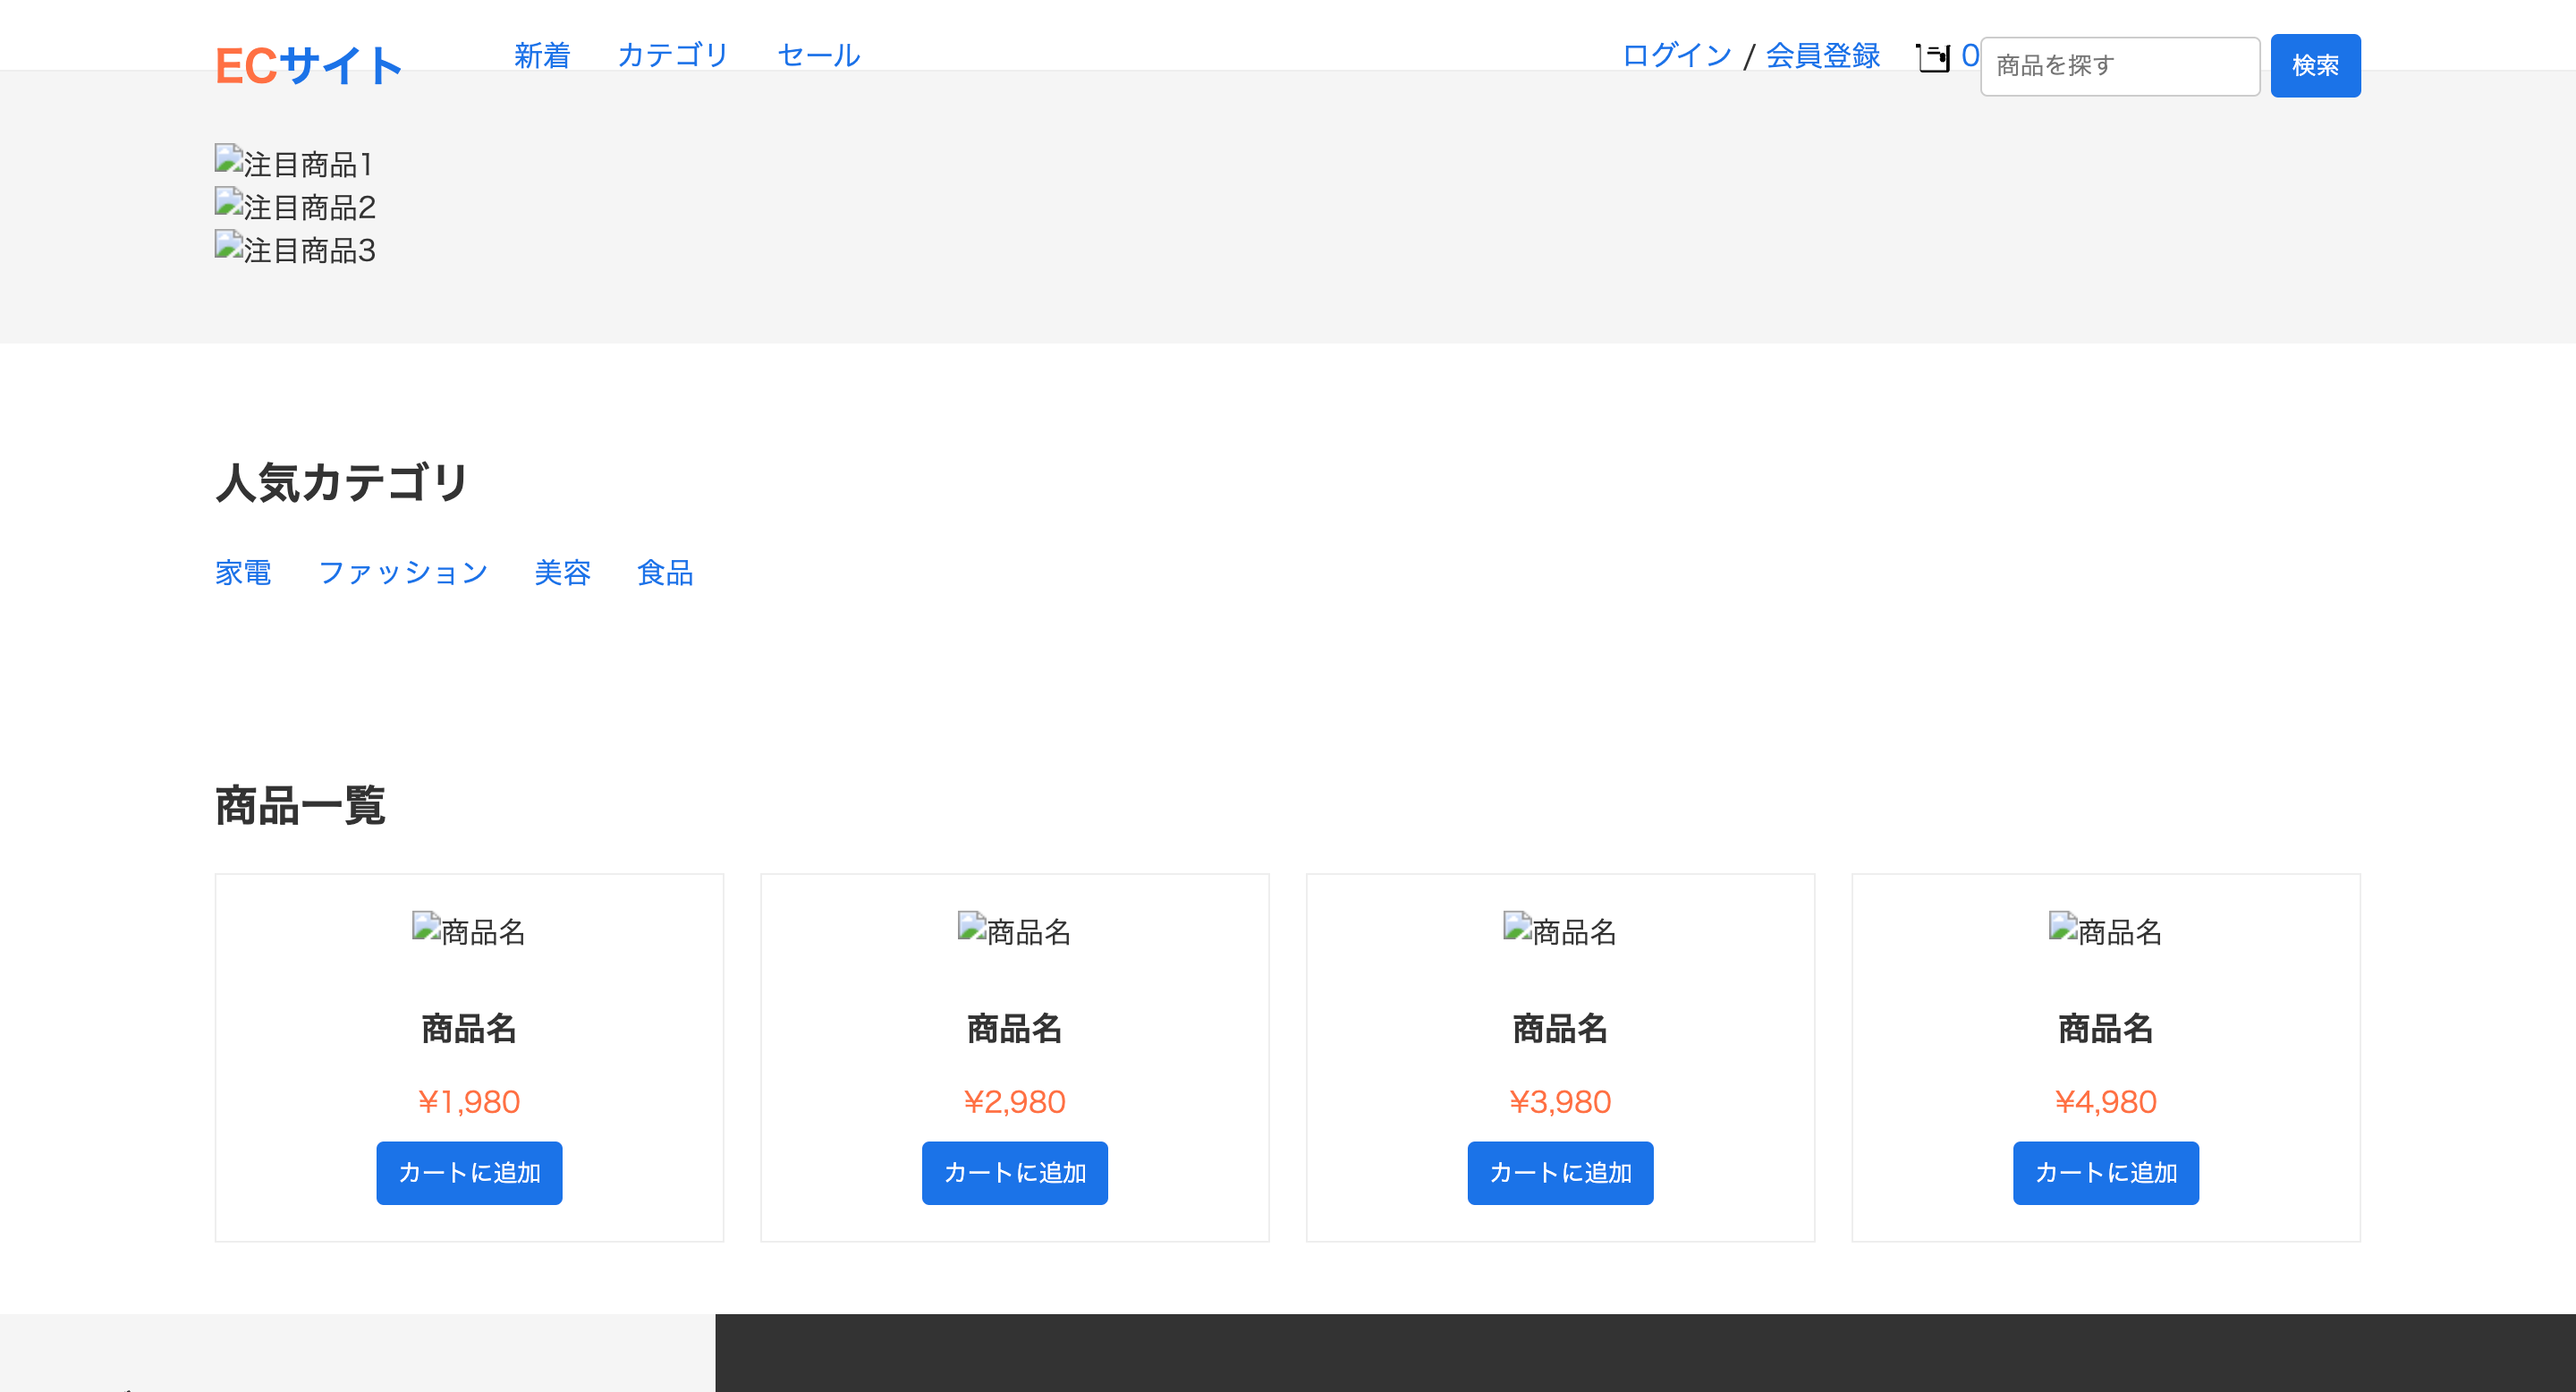Add the ¥1,980 item to the cart
Screen dimensions: 2576x1392
(x=469, y=1173)
